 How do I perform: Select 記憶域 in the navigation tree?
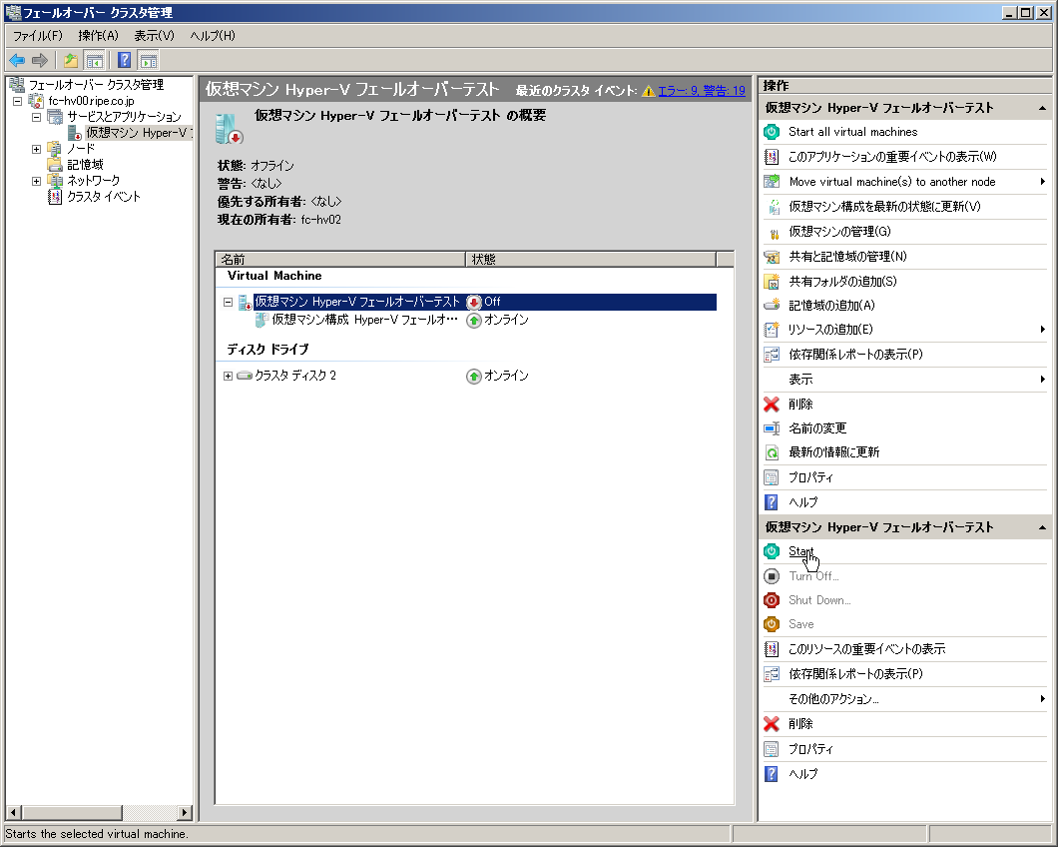(85, 165)
